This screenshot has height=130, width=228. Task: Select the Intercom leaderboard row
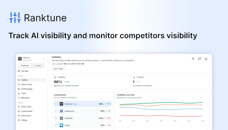point(83,104)
